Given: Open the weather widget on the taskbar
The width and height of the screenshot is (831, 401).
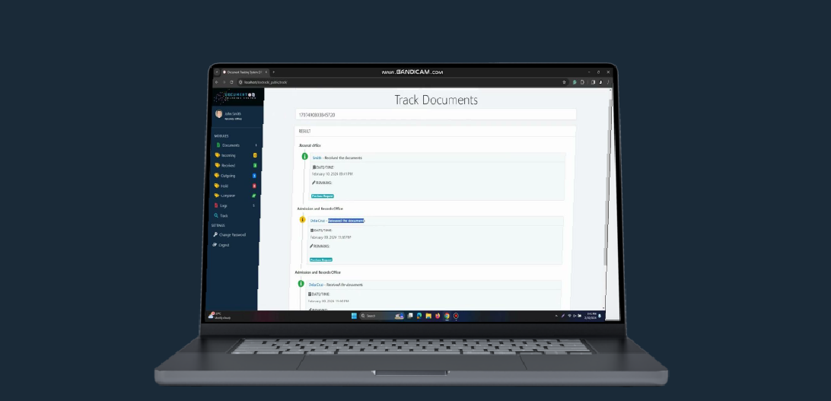Looking at the screenshot, I should point(219,316).
